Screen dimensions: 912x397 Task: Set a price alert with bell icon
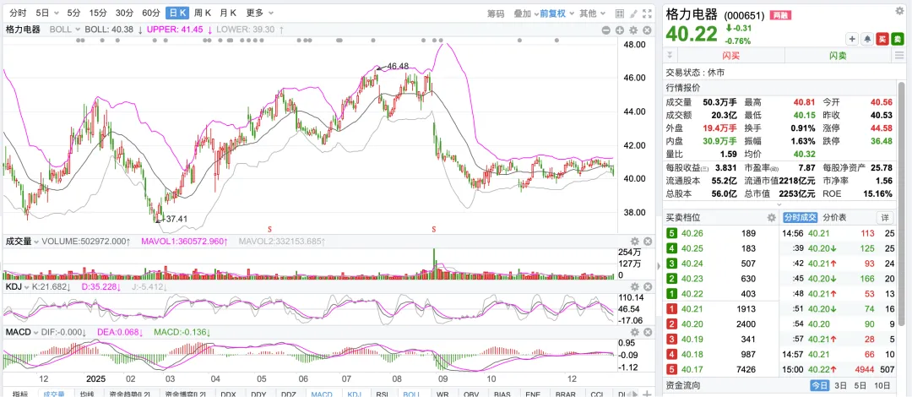[867, 38]
